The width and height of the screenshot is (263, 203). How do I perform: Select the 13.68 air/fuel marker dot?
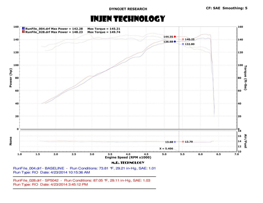click(x=175, y=142)
